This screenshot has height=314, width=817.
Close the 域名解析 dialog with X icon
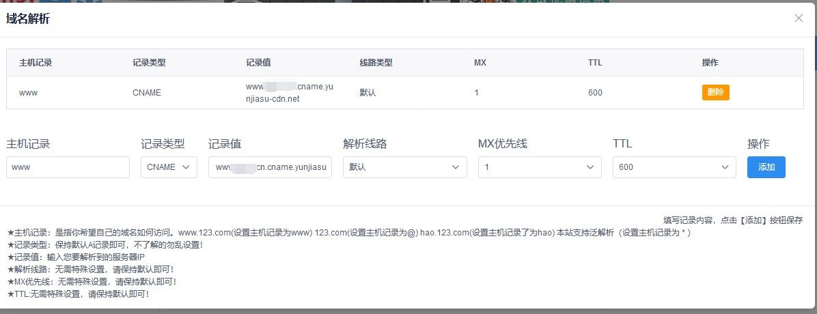click(x=799, y=18)
